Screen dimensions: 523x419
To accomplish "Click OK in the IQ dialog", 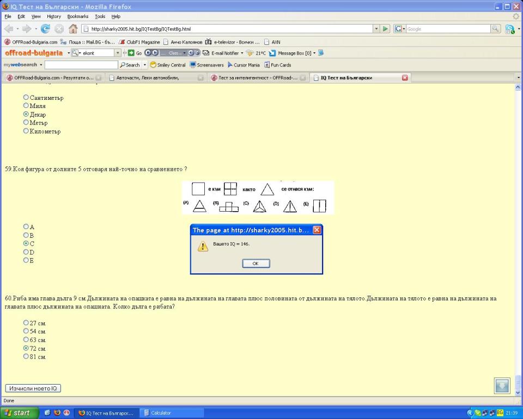I will (x=256, y=264).
